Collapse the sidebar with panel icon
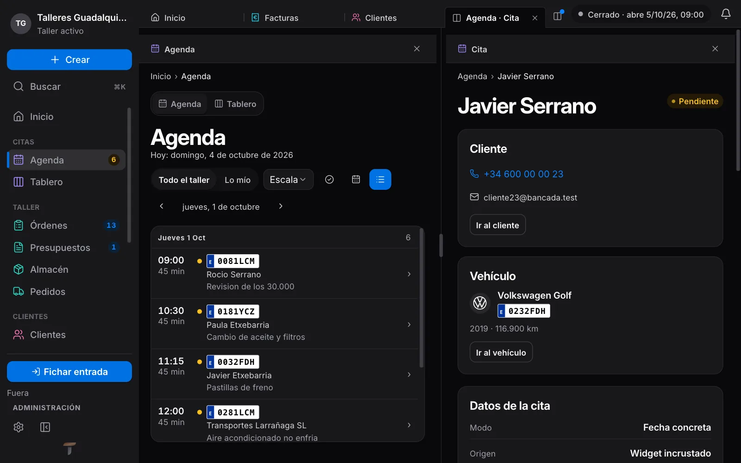 point(45,427)
